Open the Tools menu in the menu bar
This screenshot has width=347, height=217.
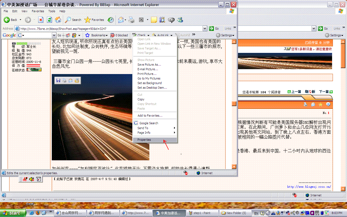point(52,11)
